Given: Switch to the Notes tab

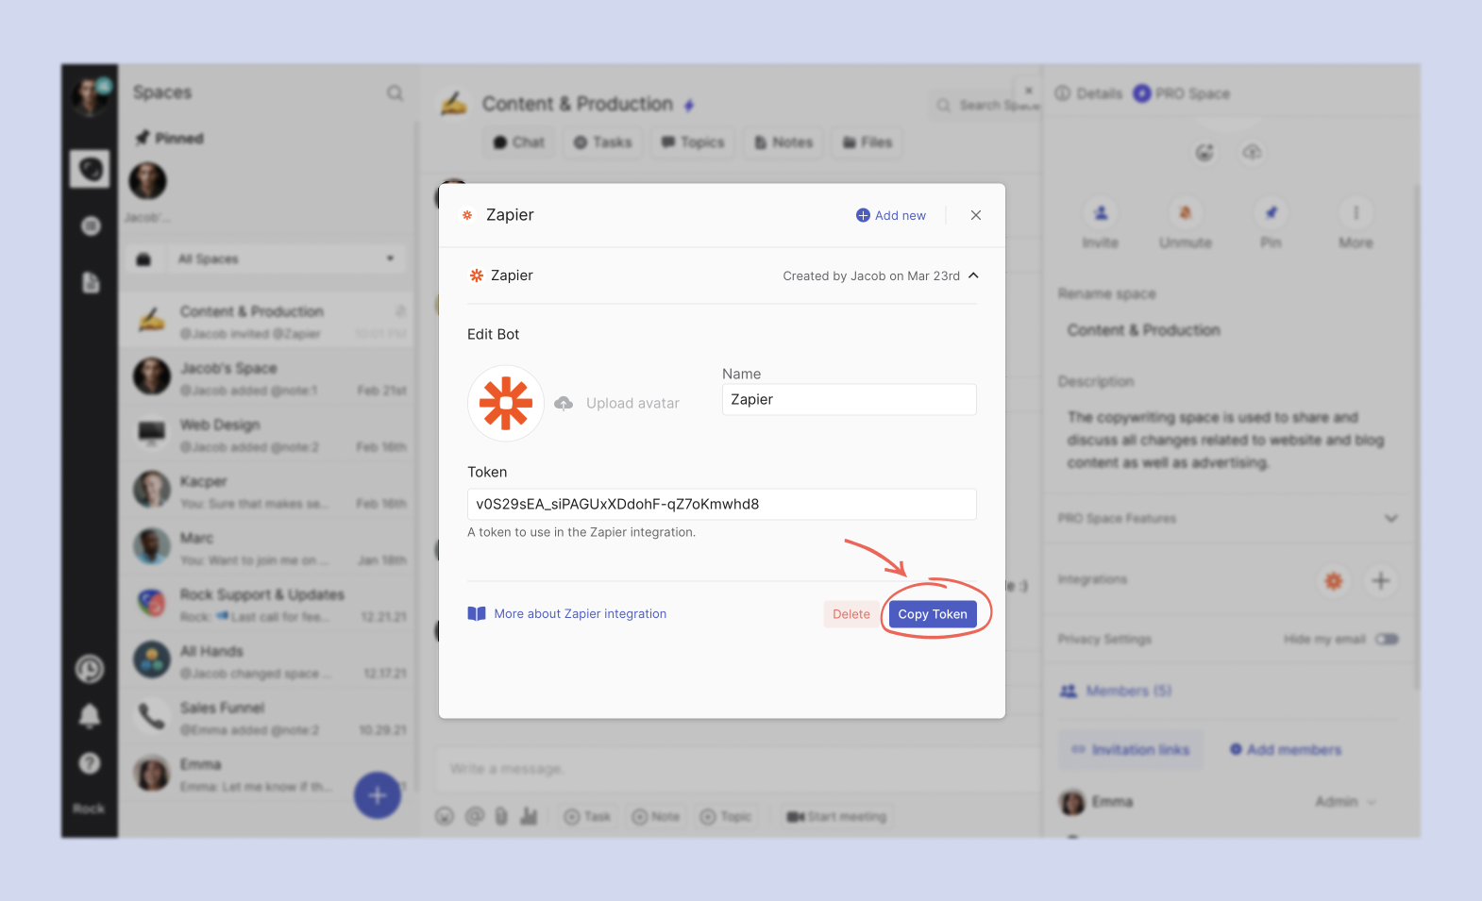Looking at the screenshot, I should click(x=783, y=142).
